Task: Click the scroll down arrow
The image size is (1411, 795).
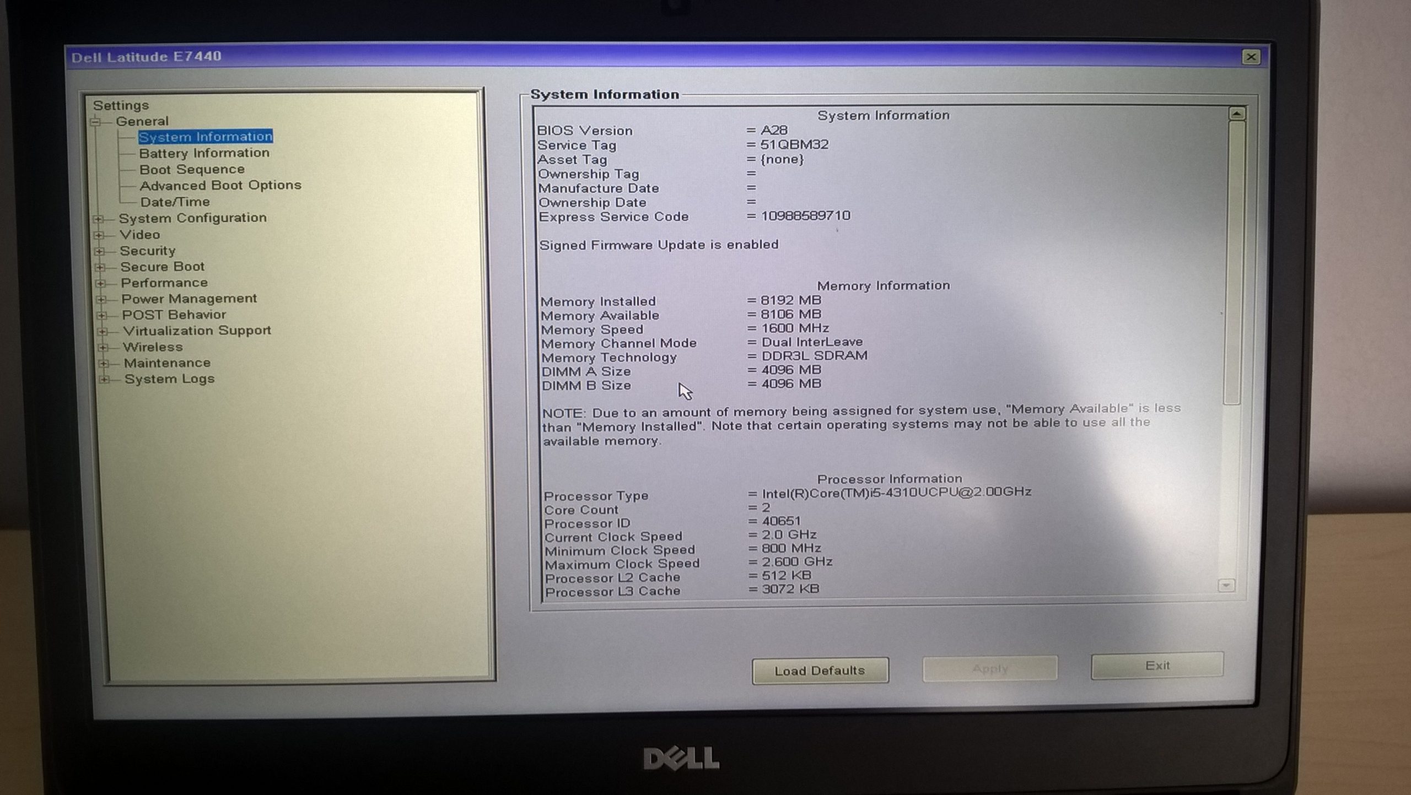Action: [1226, 585]
